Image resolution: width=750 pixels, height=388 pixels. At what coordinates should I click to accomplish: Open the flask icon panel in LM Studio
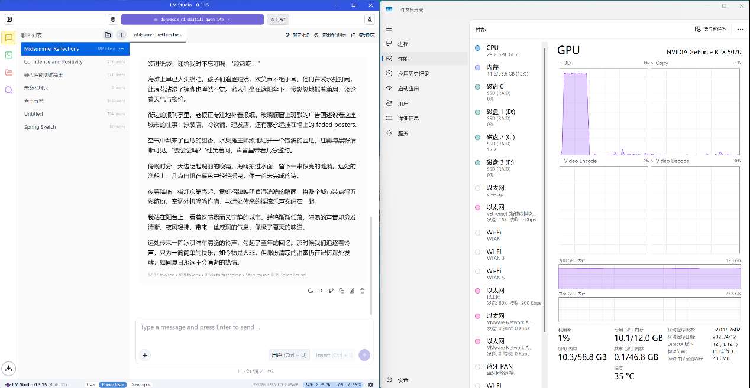pos(370,19)
